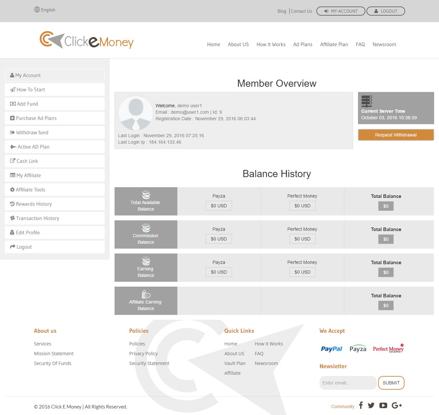
Task: Go to Home in the main navigation
Action: pyautogui.click(x=214, y=45)
